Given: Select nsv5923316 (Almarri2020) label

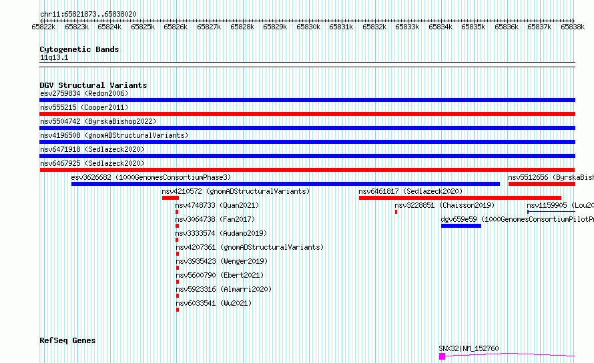Looking at the screenshot, I should coord(224,289).
